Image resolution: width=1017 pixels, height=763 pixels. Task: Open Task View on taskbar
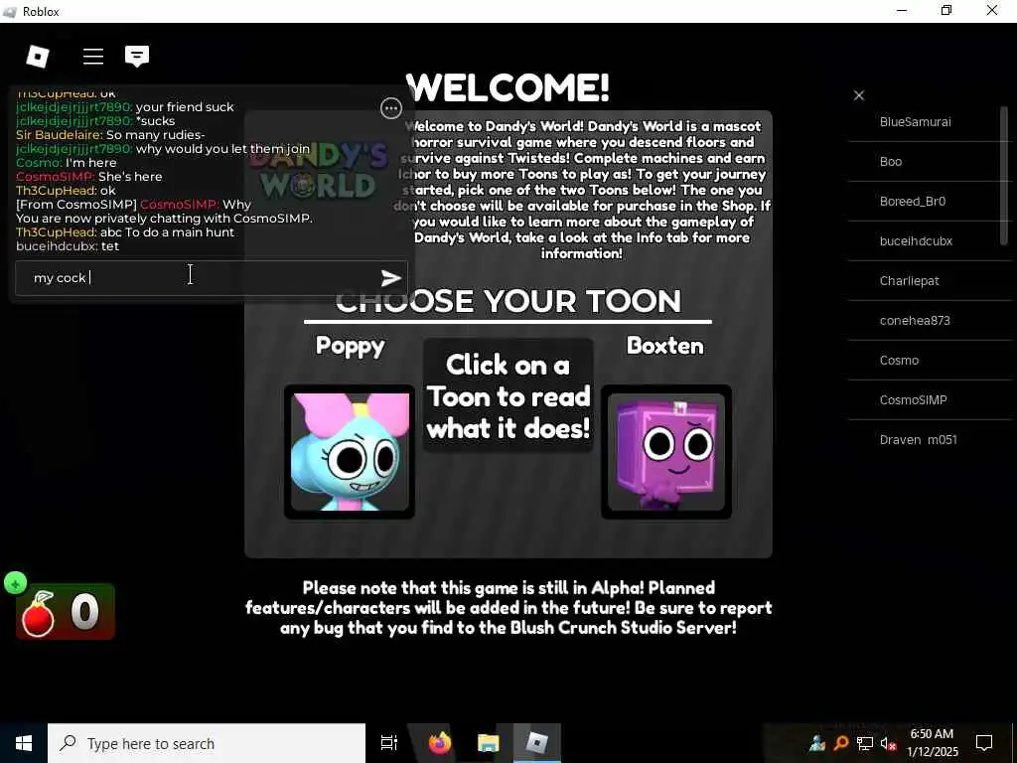point(389,743)
